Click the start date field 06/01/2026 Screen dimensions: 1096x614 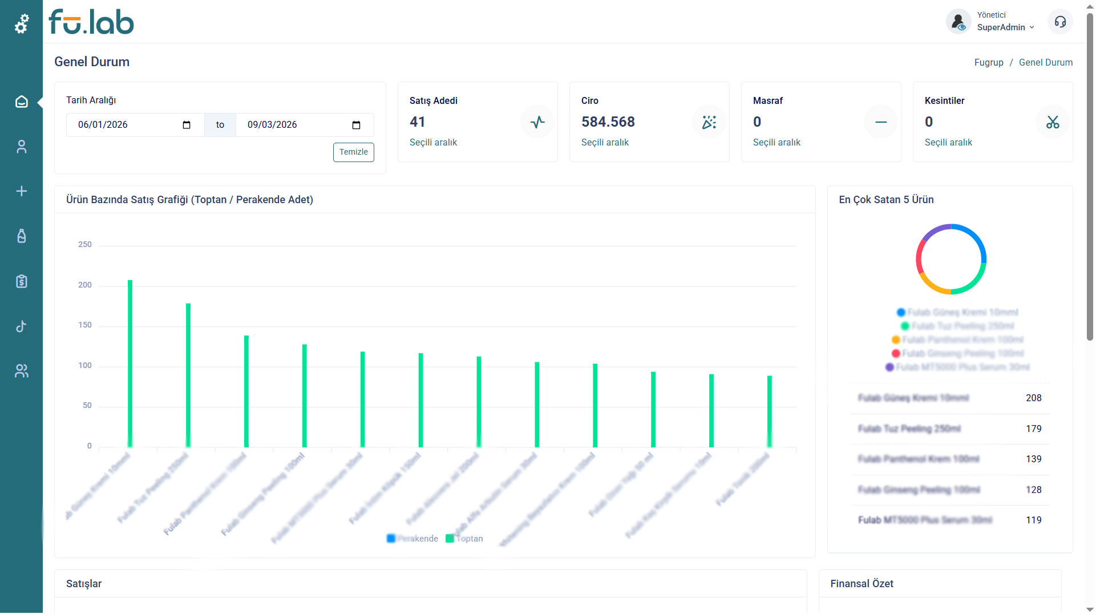coord(135,125)
